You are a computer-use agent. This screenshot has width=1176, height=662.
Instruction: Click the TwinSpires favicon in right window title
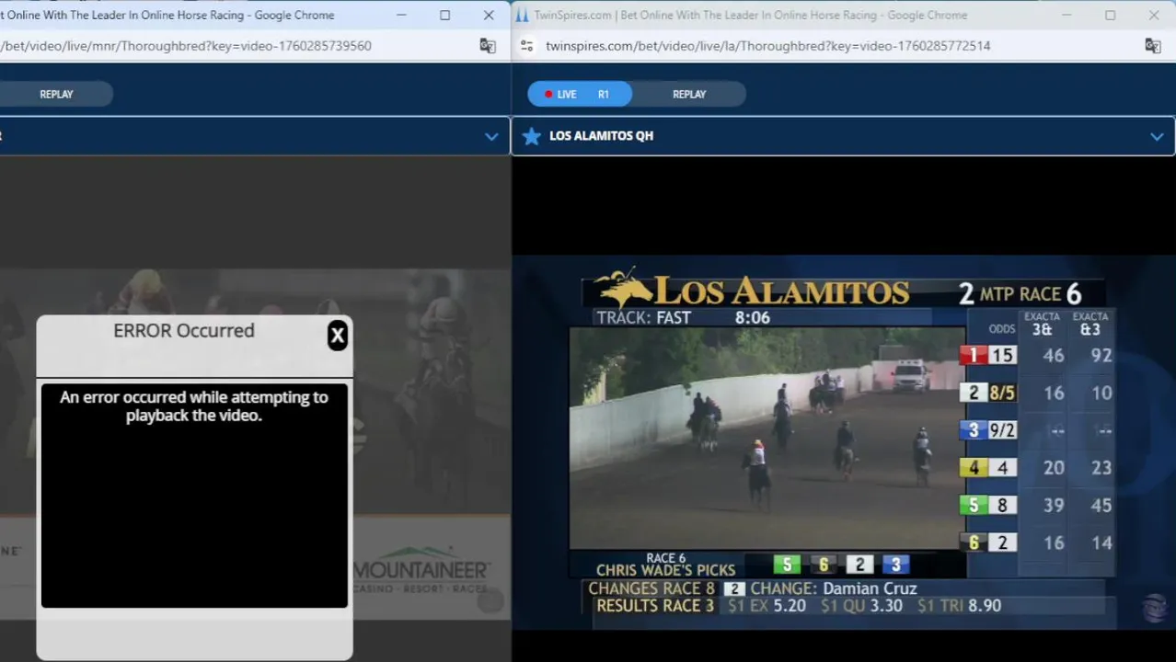pyautogui.click(x=523, y=15)
